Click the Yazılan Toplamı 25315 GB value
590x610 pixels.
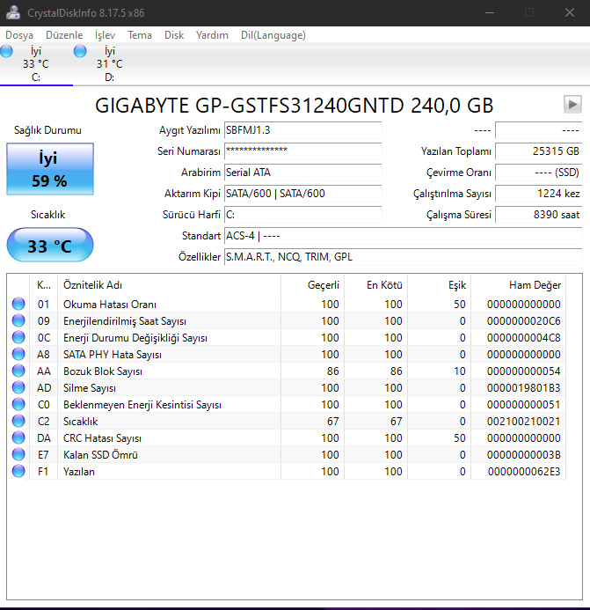[x=539, y=151]
